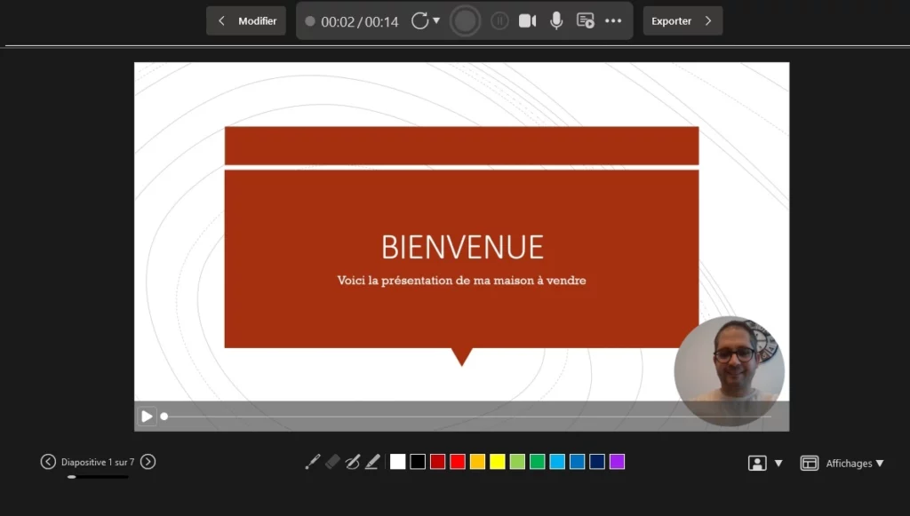Toggle the camera video icon
This screenshot has width=910, height=516.
tap(528, 21)
